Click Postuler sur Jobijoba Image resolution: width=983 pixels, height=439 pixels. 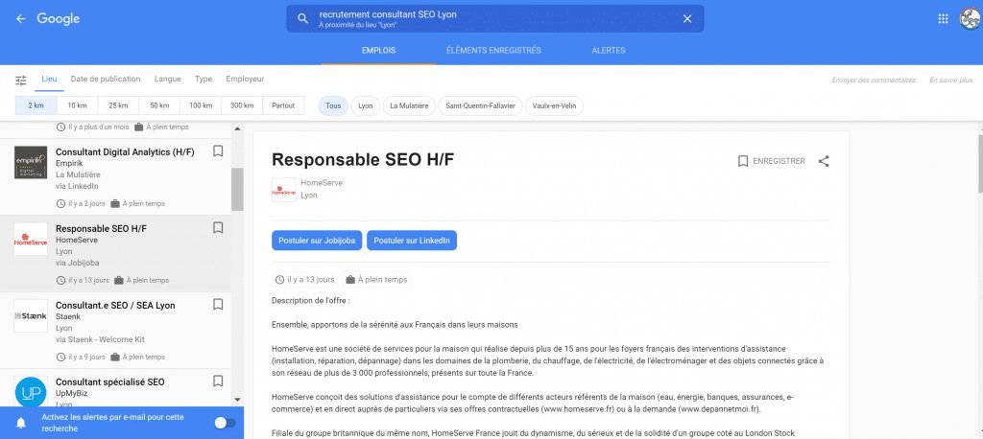click(x=317, y=241)
